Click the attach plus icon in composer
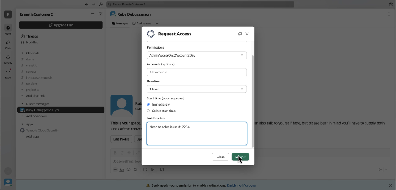 click(115, 170)
